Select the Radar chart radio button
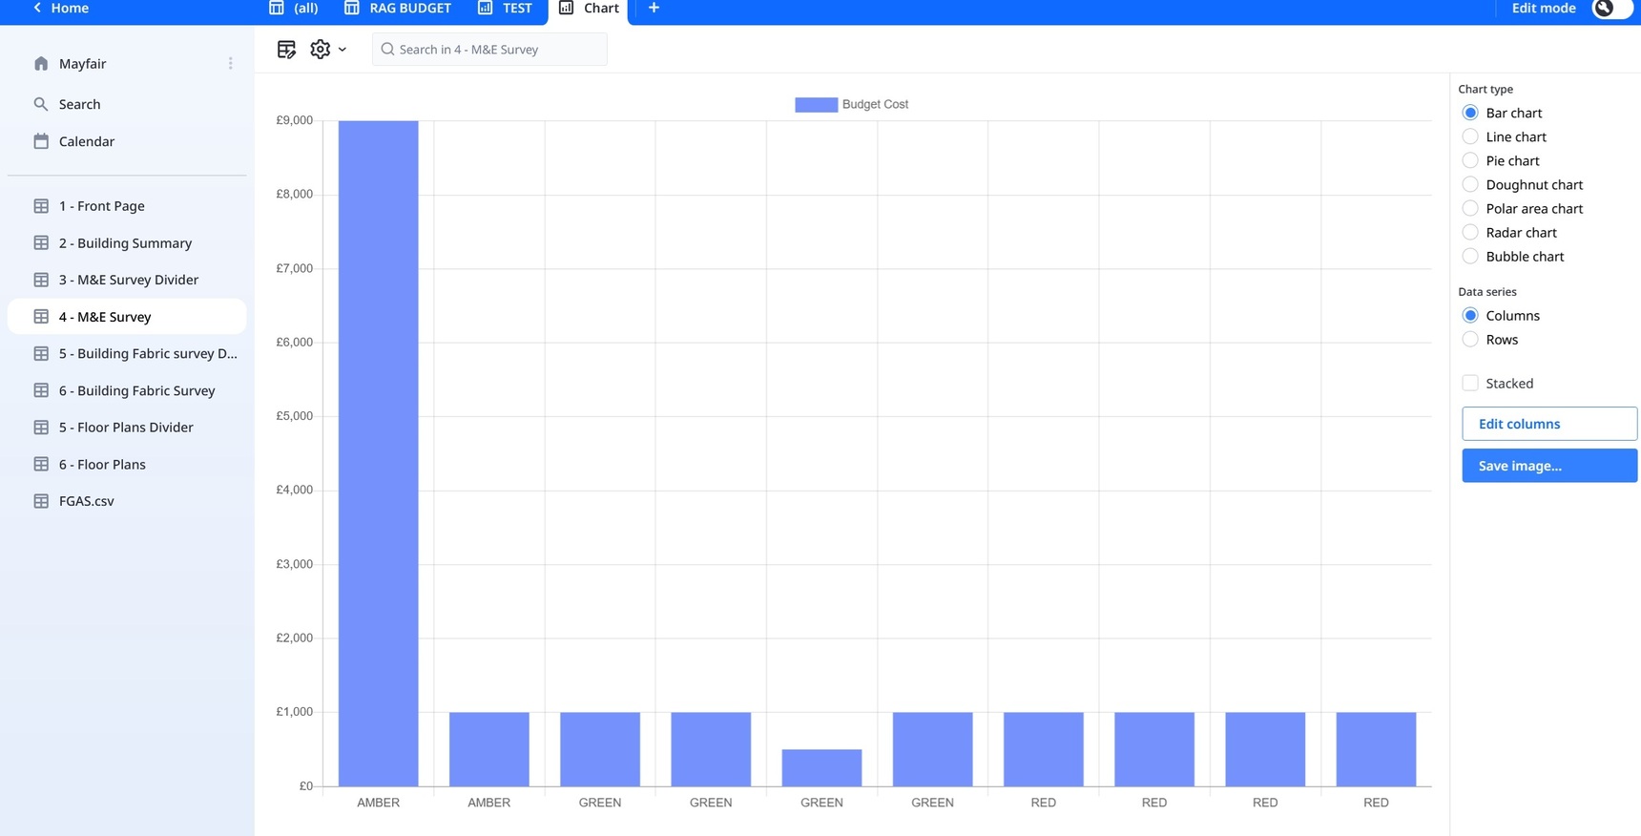Image resolution: width=1641 pixels, height=836 pixels. (x=1470, y=232)
